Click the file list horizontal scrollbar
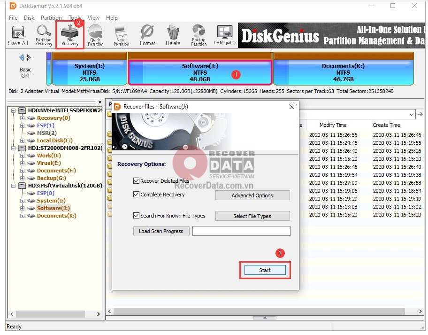Image resolution: width=428 pixels, height=335 pixels. point(260,311)
